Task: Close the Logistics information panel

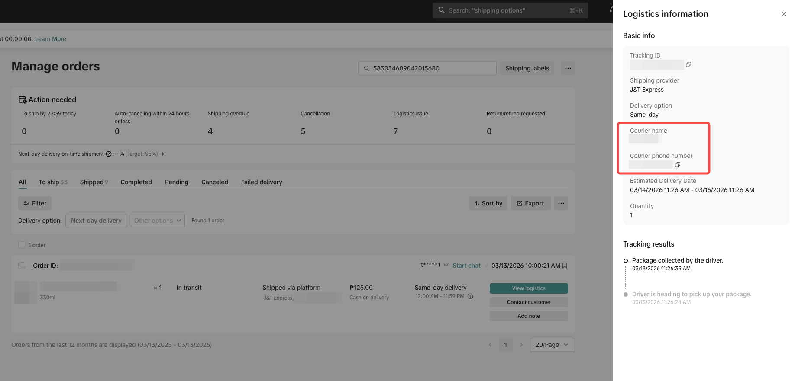Action: [784, 14]
